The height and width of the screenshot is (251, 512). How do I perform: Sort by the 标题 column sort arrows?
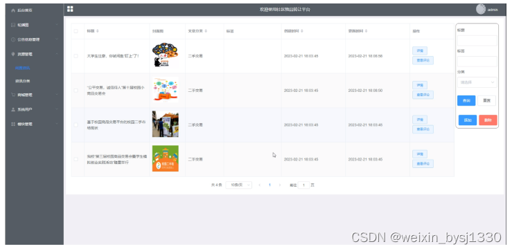pyautogui.click(x=97, y=31)
